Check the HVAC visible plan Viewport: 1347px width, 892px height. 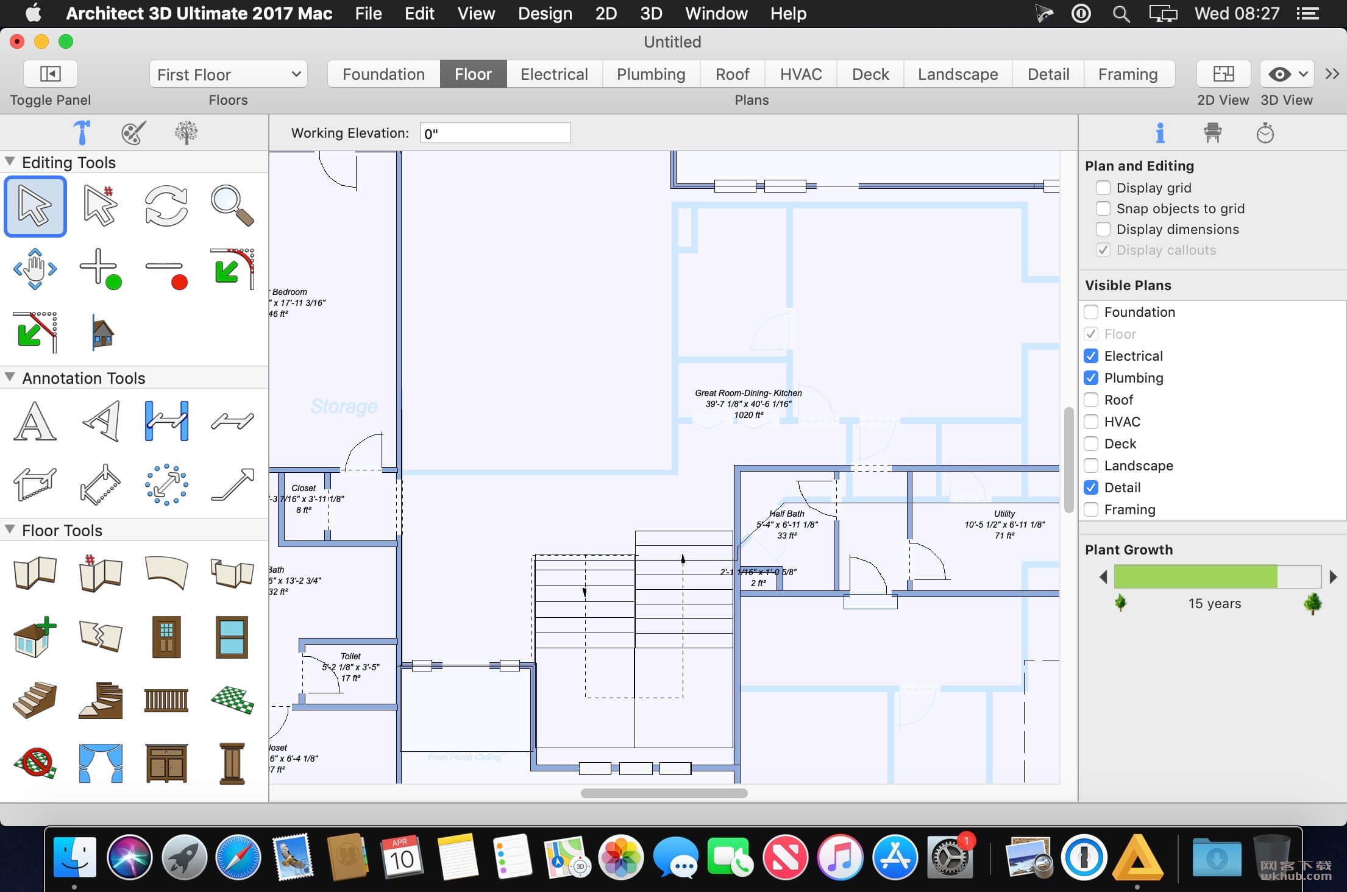[x=1091, y=422]
